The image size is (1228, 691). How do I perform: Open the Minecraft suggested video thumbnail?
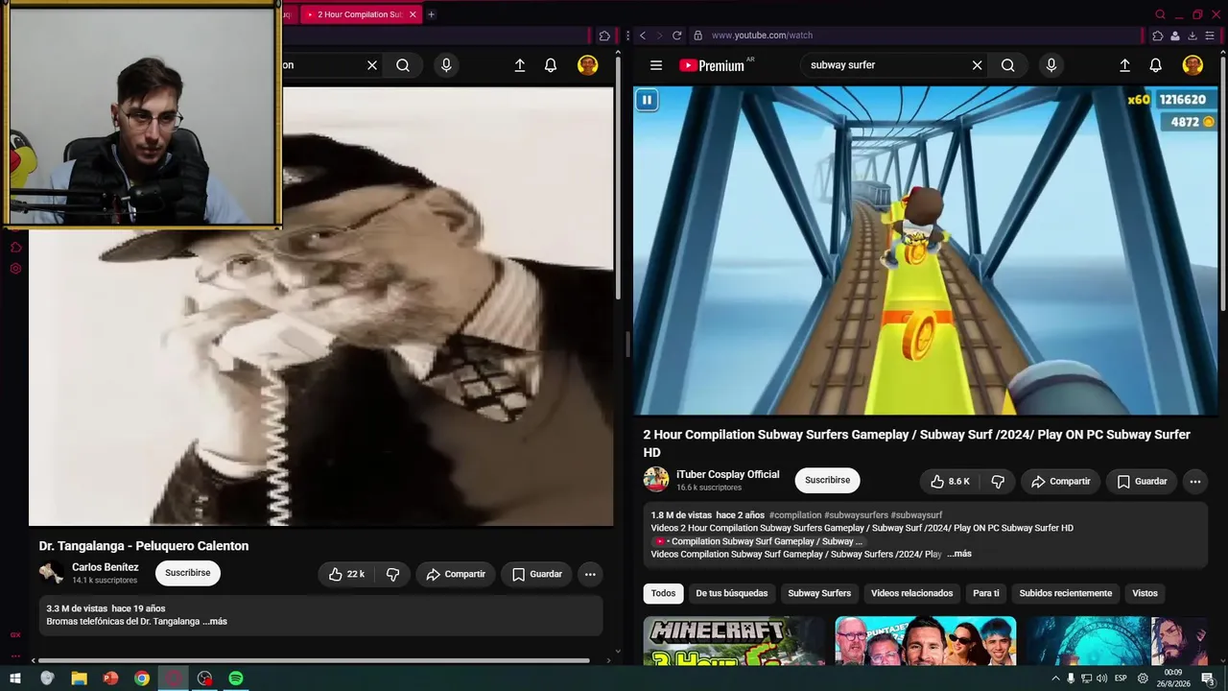click(734, 640)
